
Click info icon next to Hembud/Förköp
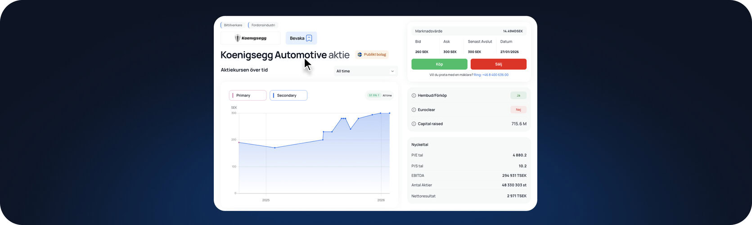point(414,95)
